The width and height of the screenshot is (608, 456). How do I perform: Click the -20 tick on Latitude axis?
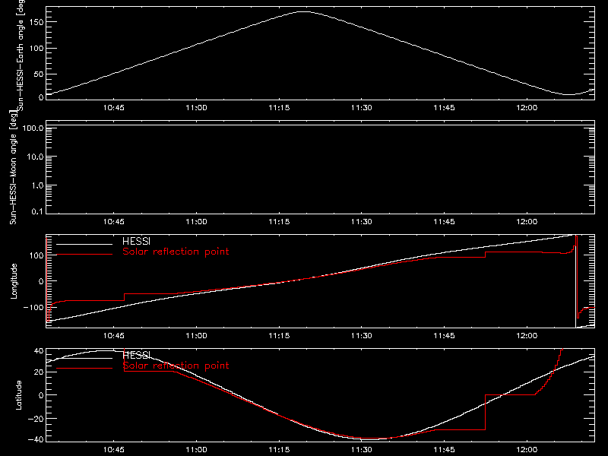(x=36, y=419)
